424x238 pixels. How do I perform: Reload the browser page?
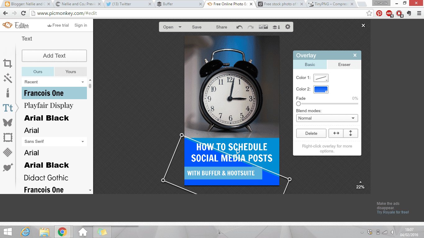[23, 13]
